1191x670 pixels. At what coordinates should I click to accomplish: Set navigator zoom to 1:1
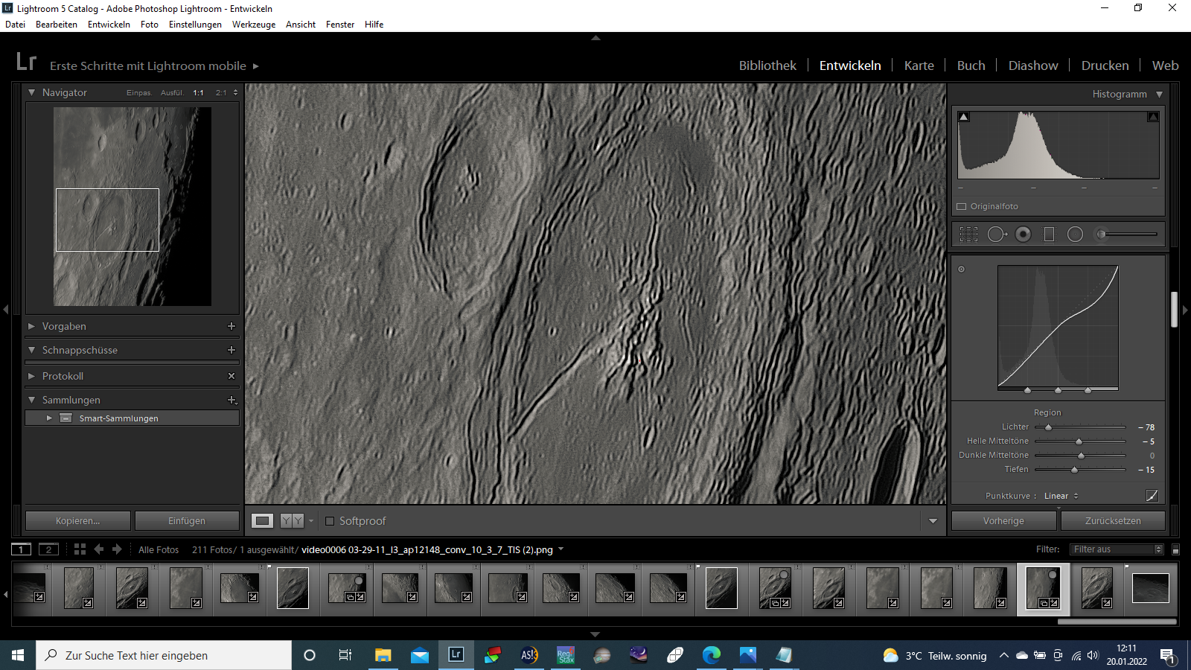click(198, 93)
